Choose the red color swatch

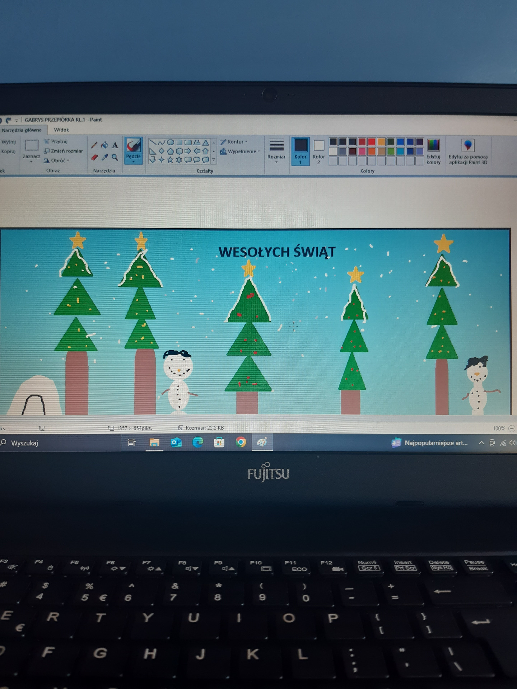click(x=372, y=142)
